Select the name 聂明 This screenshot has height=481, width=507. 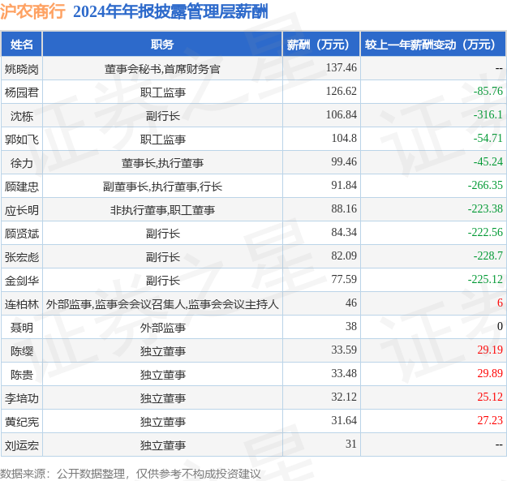22,328
